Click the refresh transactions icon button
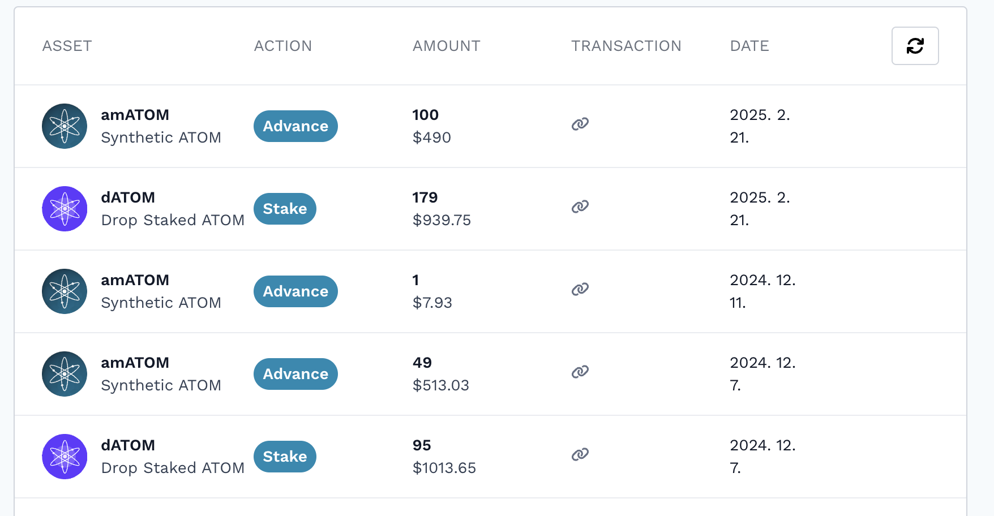994x516 pixels. point(915,46)
